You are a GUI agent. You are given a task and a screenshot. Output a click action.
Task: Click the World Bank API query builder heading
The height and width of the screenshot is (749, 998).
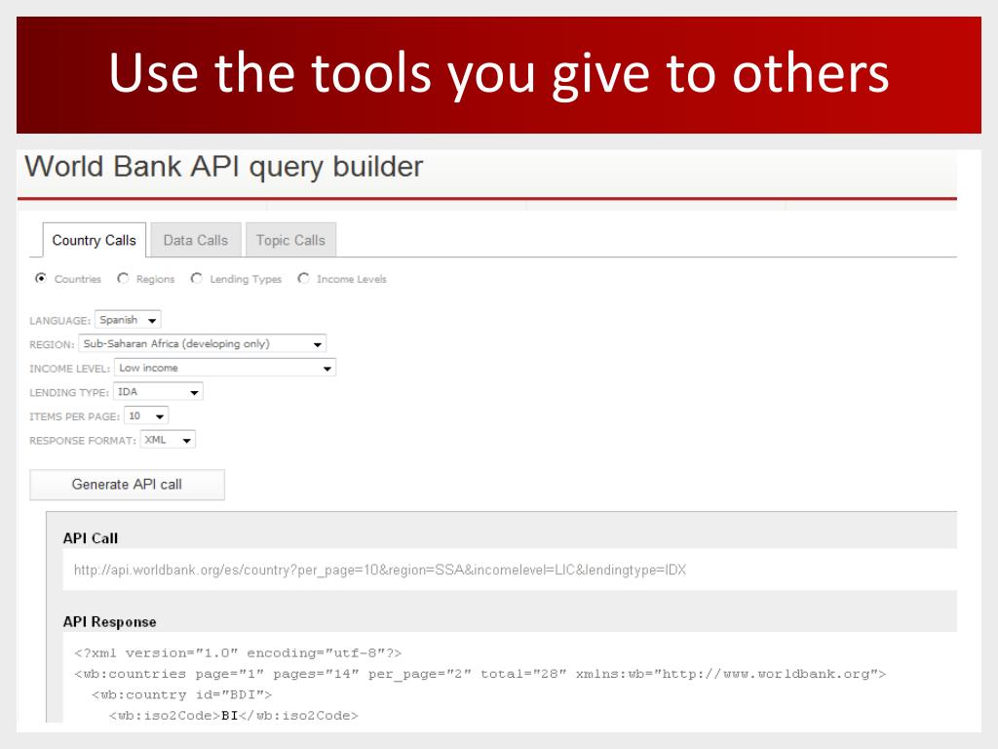[223, 167]
